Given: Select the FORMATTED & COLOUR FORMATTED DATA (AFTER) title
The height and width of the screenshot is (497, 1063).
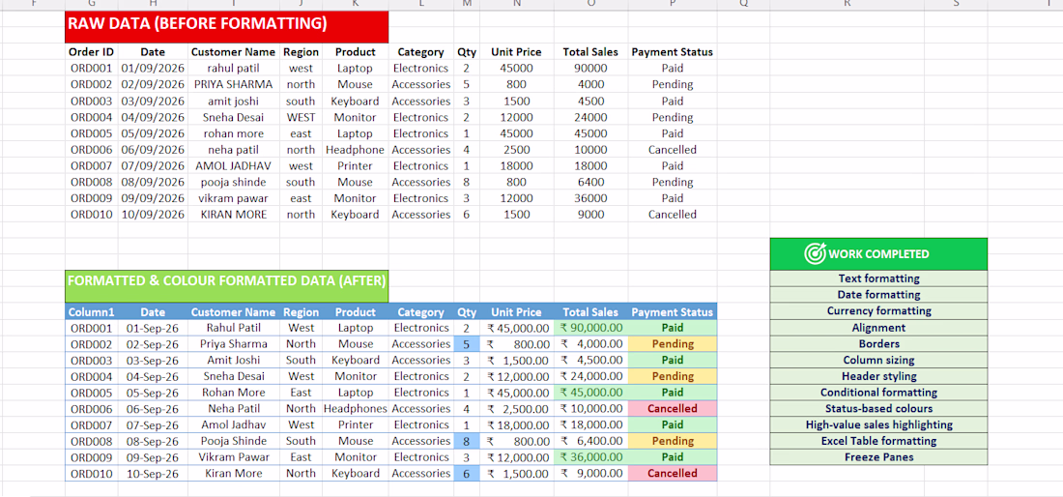Looking at the screenshot, I should tap(227, 286).
